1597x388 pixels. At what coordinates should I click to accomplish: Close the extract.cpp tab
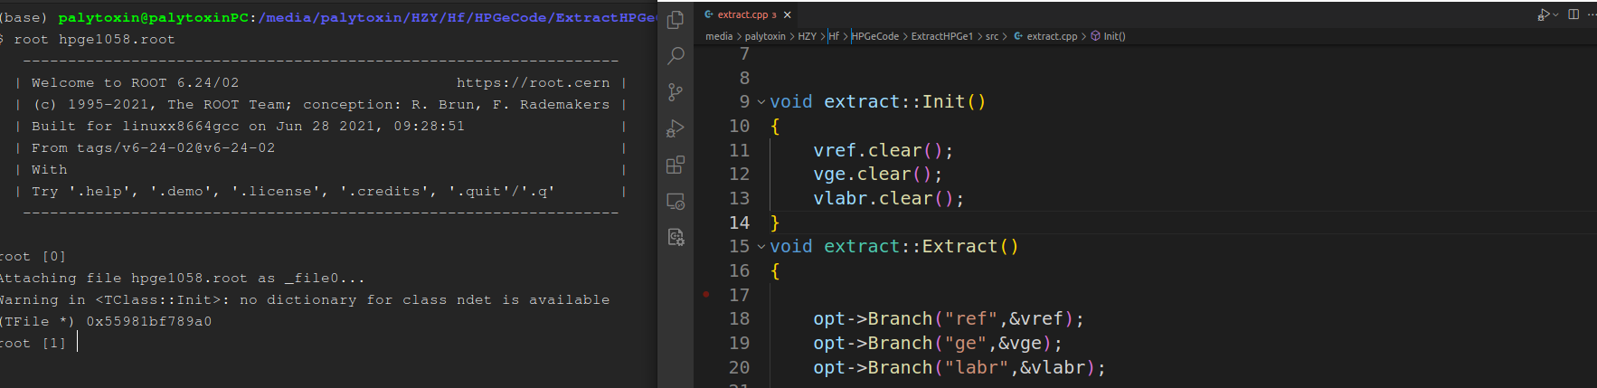click(788, 14)
